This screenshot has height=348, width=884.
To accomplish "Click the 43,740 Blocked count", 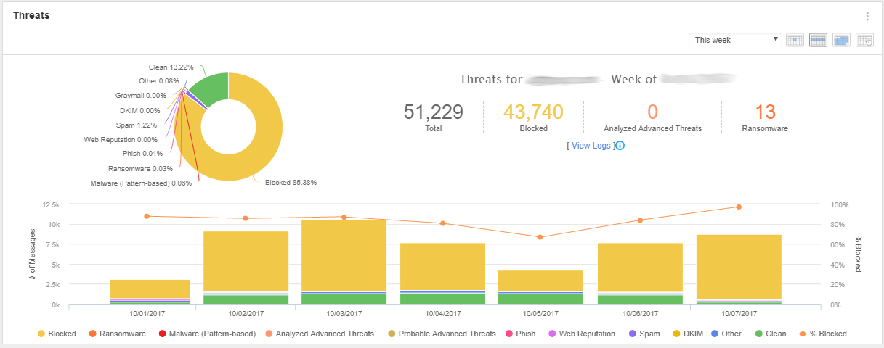I will (x=533, y=112).
